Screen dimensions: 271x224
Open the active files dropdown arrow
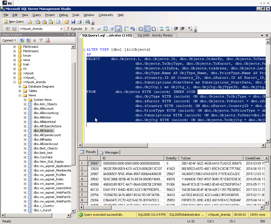262,35
